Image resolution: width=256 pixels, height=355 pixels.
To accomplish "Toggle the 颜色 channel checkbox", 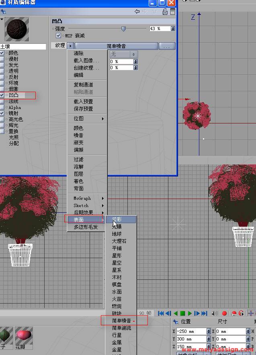I will (2, 53).
